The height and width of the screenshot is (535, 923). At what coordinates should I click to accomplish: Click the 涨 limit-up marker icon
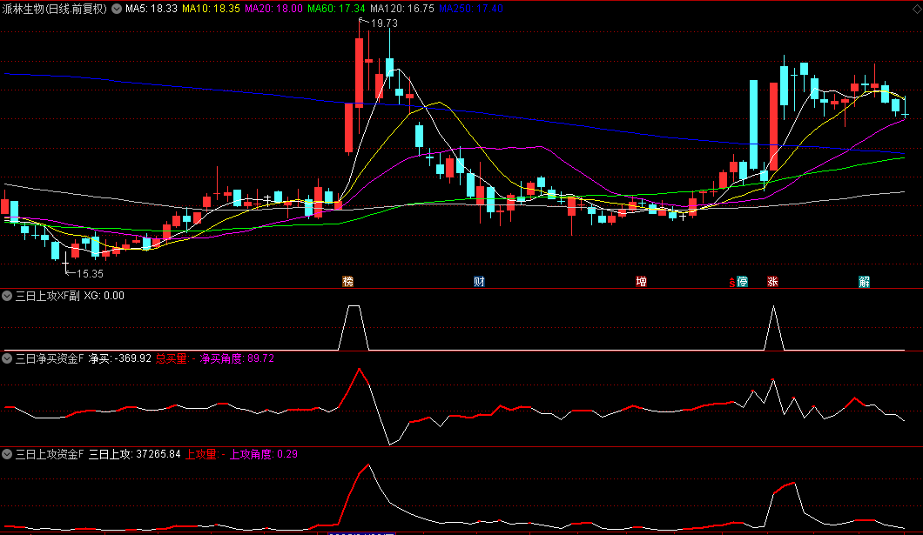772,282
